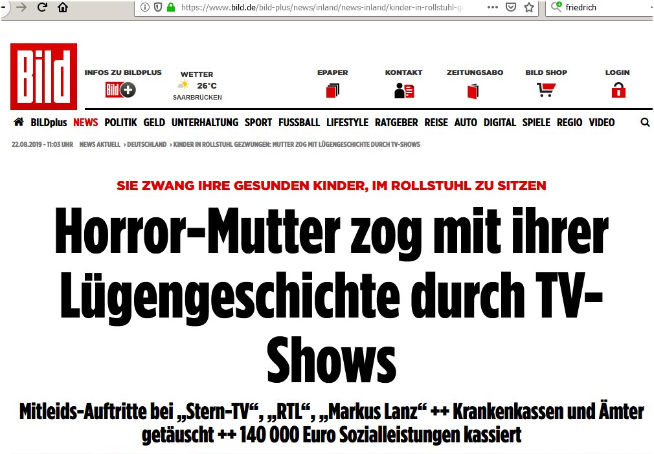Click the KONTAKT text link

pyautogui.click(x=404, y=72)
